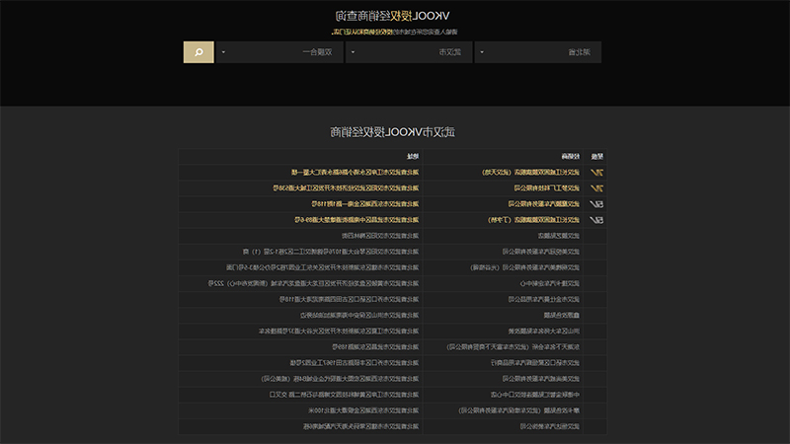Click the arrow on the 湖北省 selector
Screen dimensions: 790x444
tap(482, 52)
